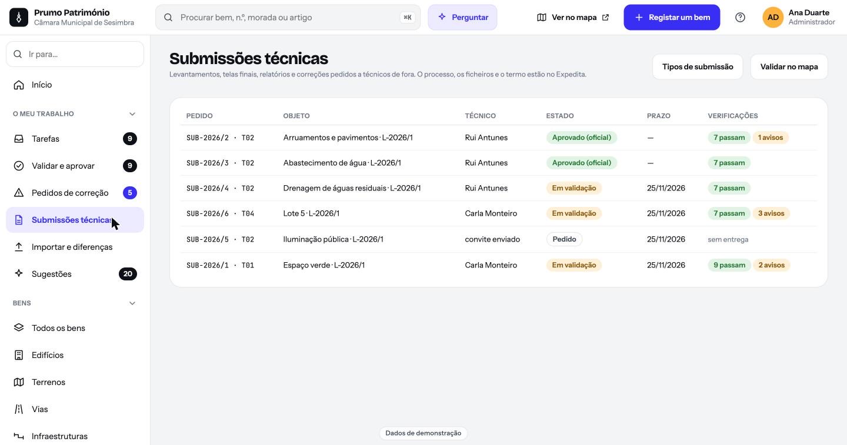Click the road icon beside Vias

(19, 410)
